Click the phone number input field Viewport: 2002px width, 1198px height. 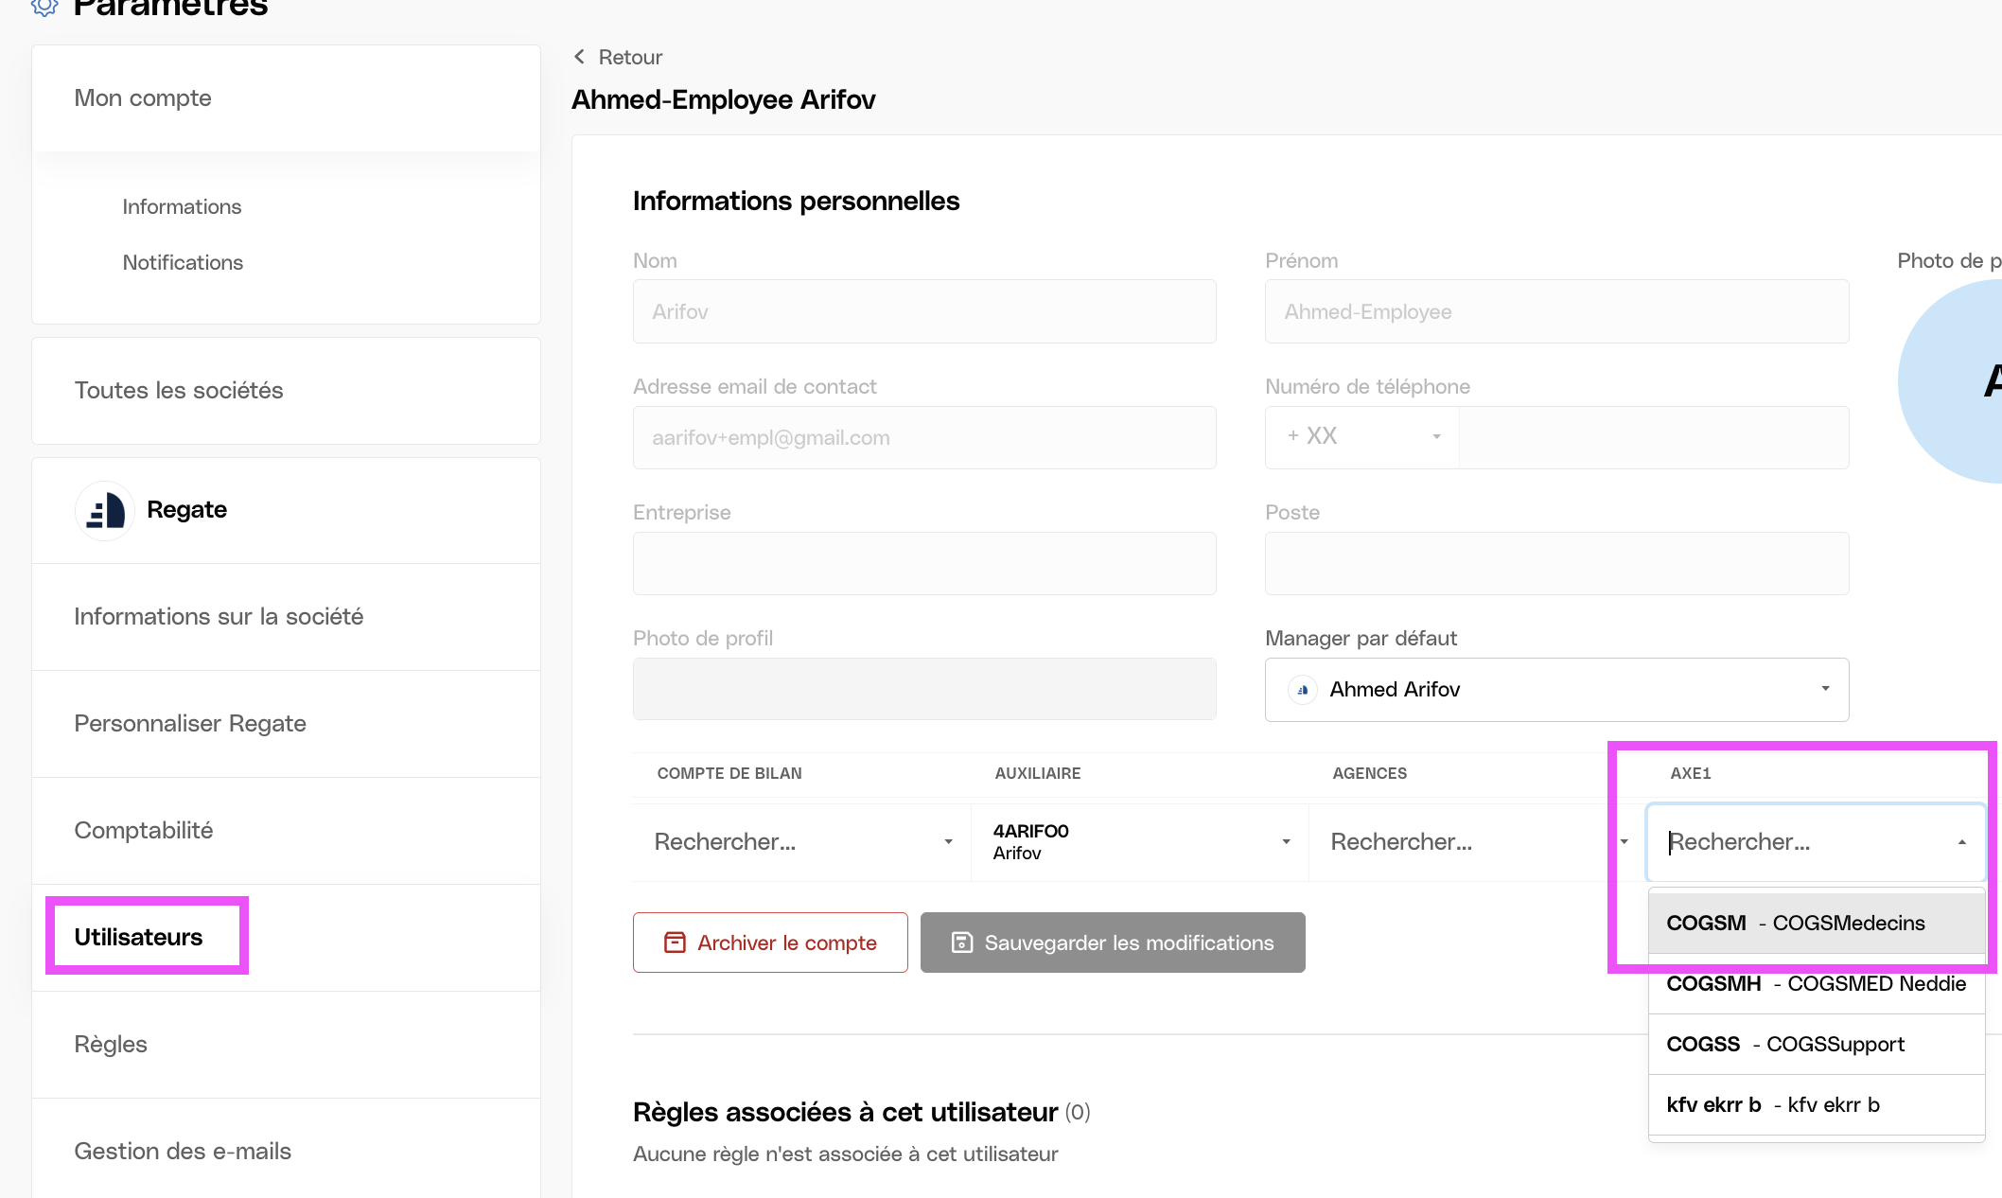[1654, 437]
